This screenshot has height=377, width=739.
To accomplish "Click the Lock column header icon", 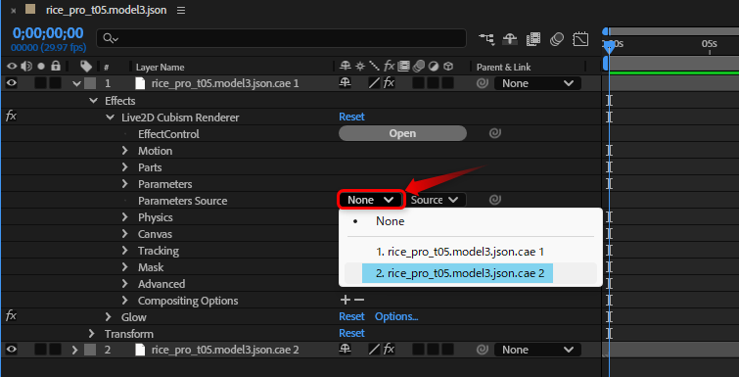I will [56, 66].
